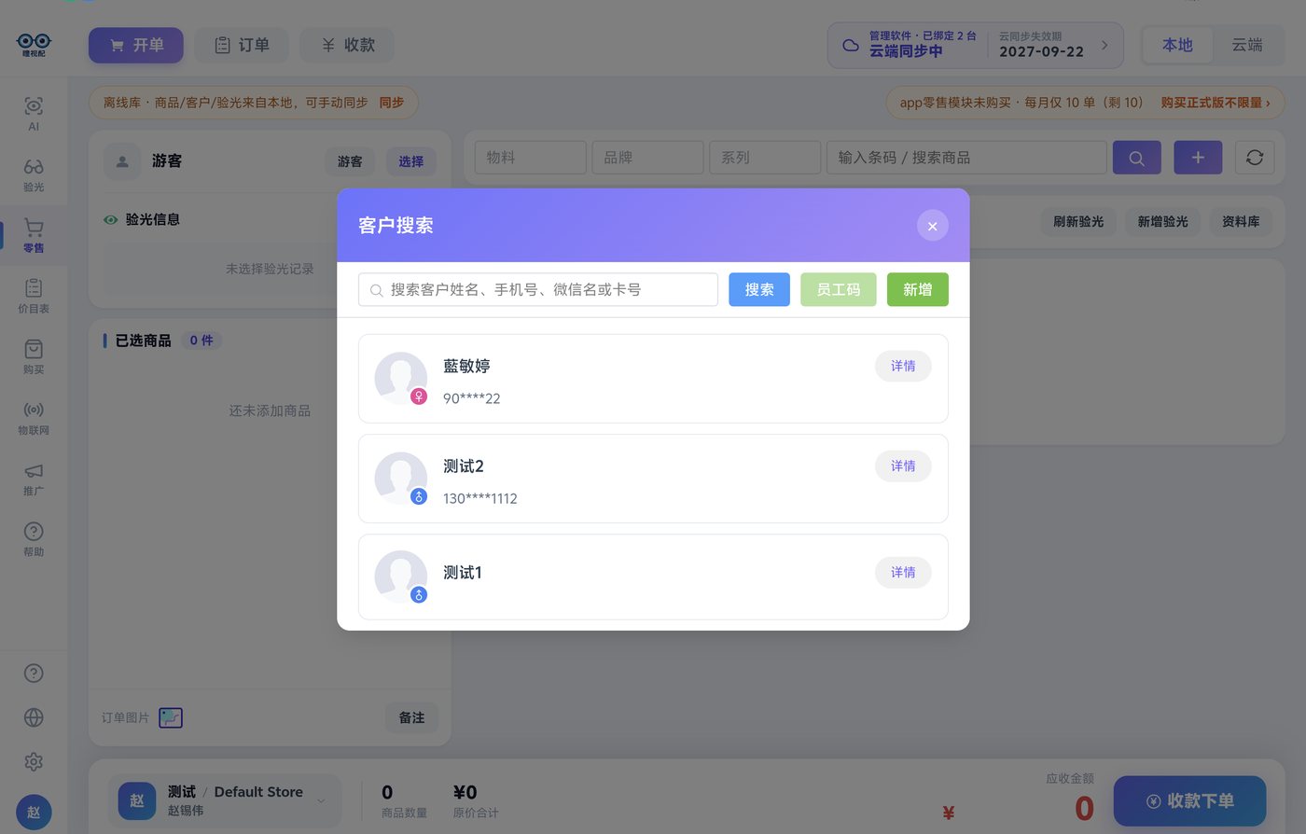This screenshot has height=834, width=1306.
Task: Expand the cloud sync status chevron
Action: pyautogui.click(x=1105, y=45)
